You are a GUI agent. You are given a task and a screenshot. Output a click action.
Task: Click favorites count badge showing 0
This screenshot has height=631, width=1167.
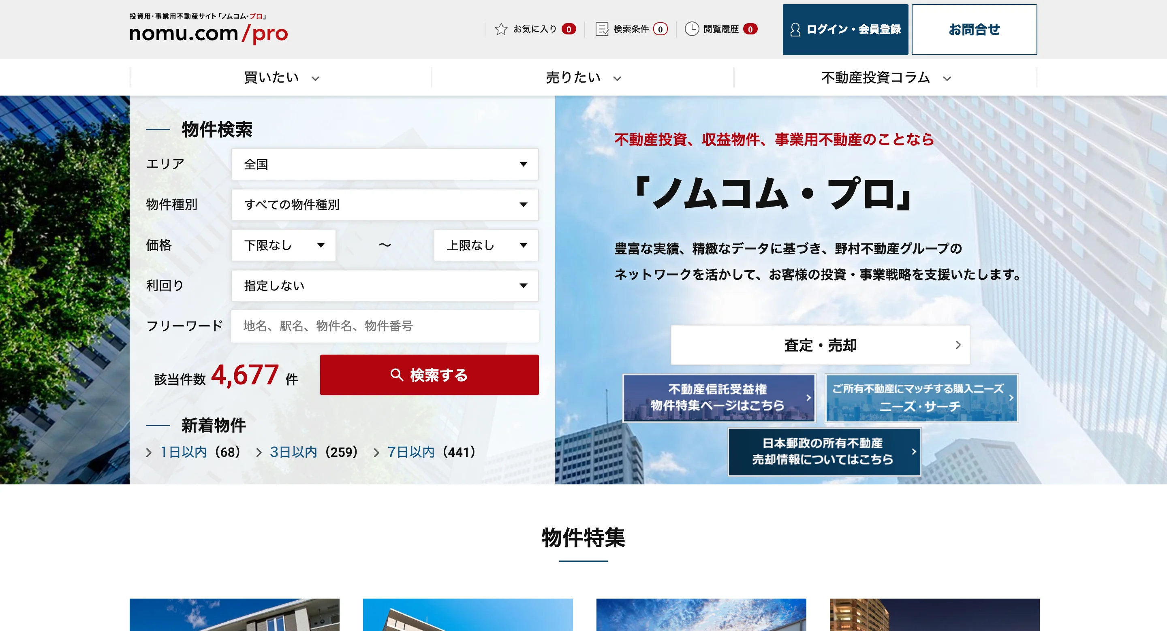tap(569, 29)
